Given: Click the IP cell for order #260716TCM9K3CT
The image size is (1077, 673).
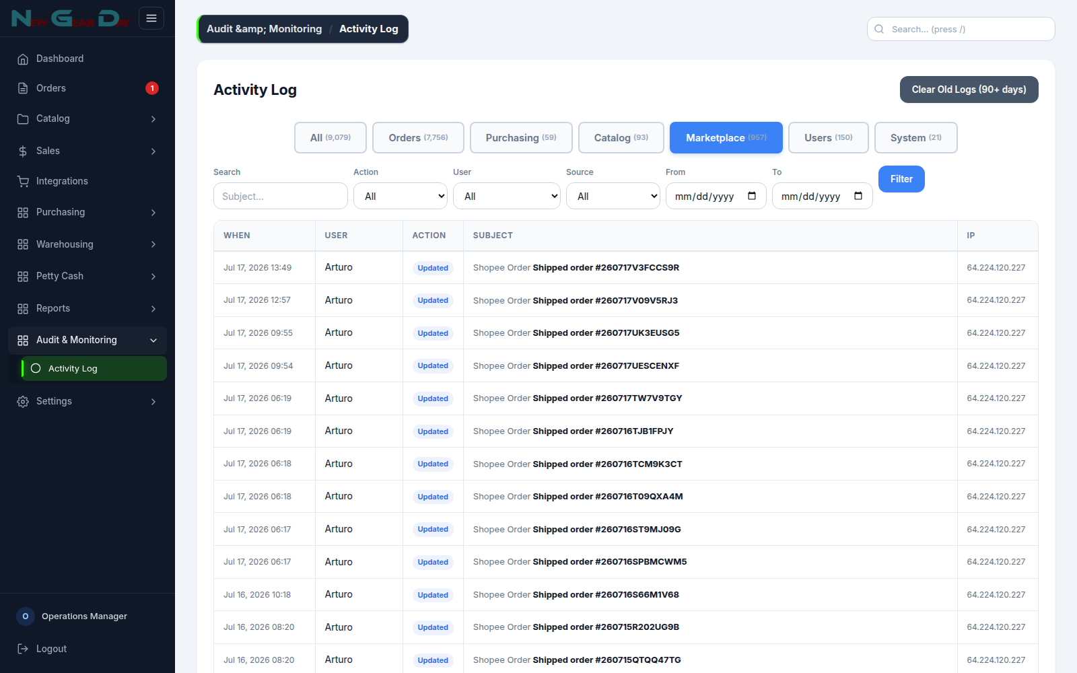Looking at the screenshot, I should [996, 464].
